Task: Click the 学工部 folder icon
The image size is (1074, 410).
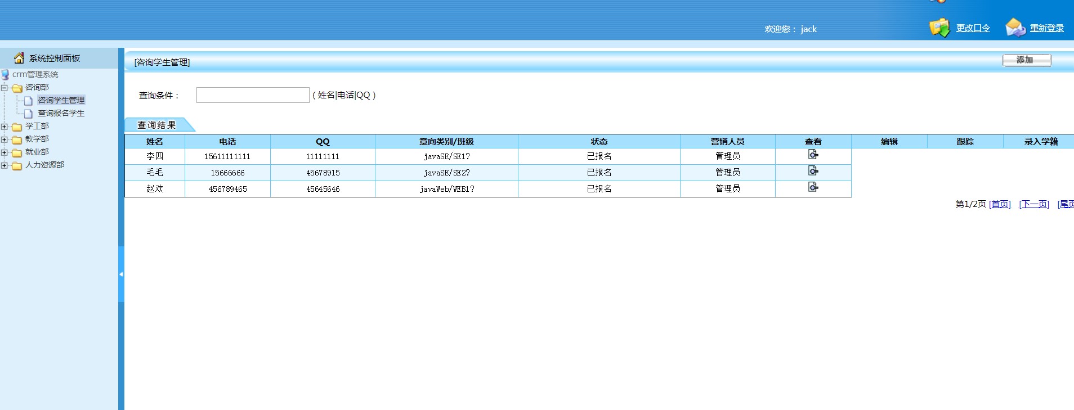Action: 17,127
